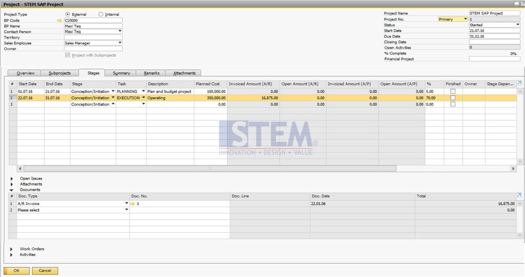This screenshot has width=525, height=277.
Task: Open Stage dropdown in row 1
Action: (113, 91)
